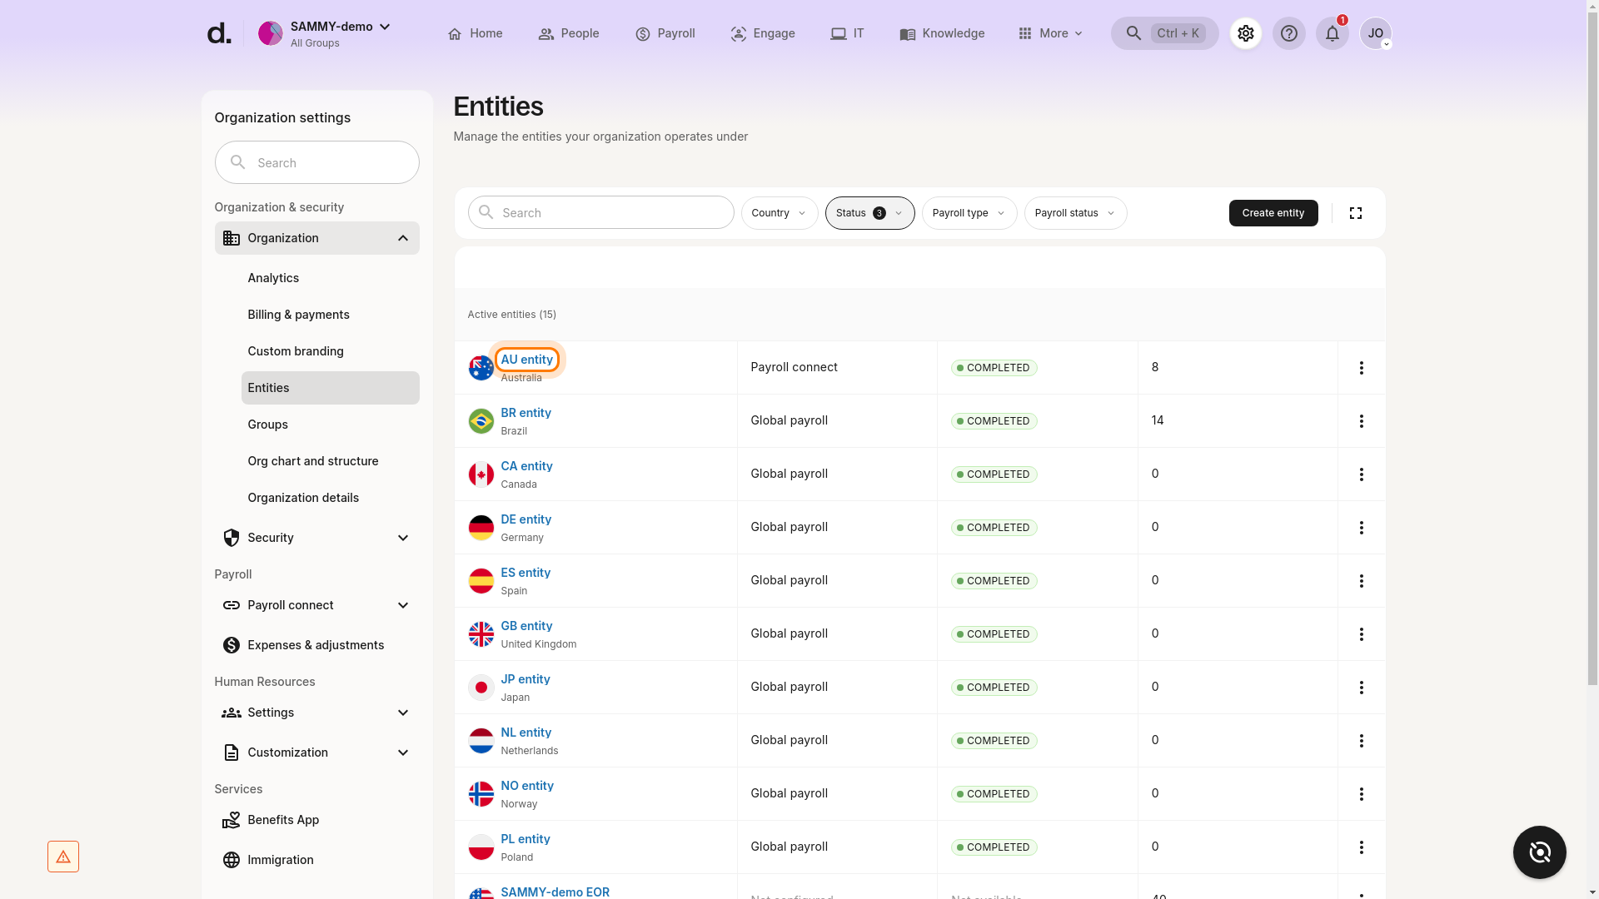Go to the Home tab
1599x899 pixels.
[475, 33]
